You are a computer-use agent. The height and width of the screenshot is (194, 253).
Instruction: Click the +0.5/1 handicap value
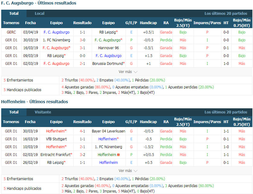click(148, 32)
